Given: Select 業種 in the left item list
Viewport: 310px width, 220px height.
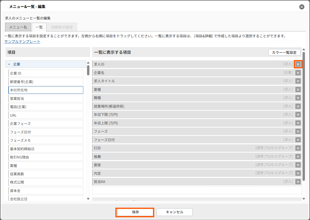Looking at the screenshot, I should [46, 166].
